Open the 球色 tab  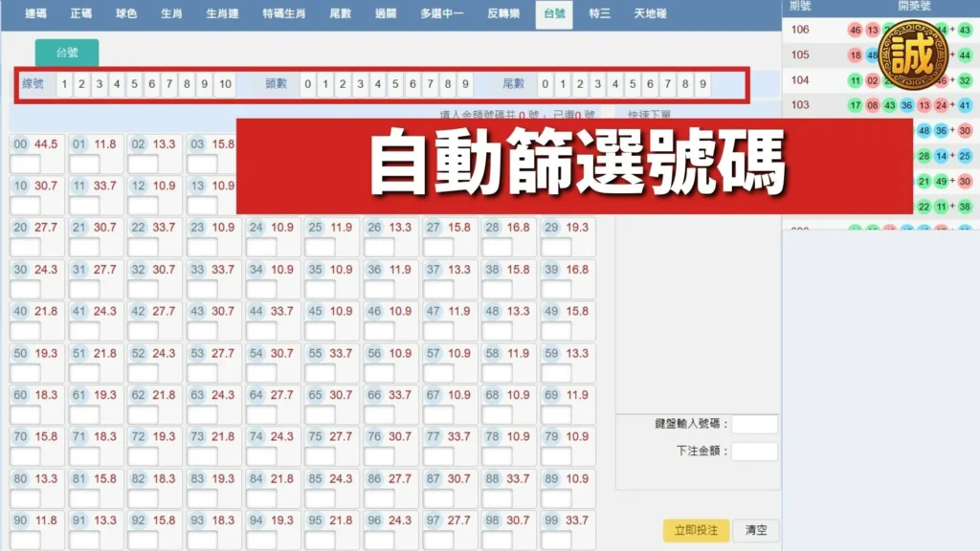pyautogui.click(x=126, y=13)
